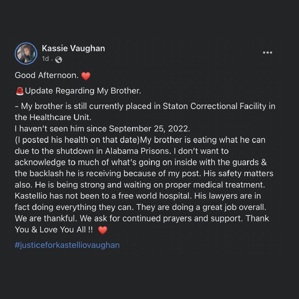Click the Good Afternoon greeting text
Image resolution: width=299 pixels, height=299 pixels.
[47, 76]
